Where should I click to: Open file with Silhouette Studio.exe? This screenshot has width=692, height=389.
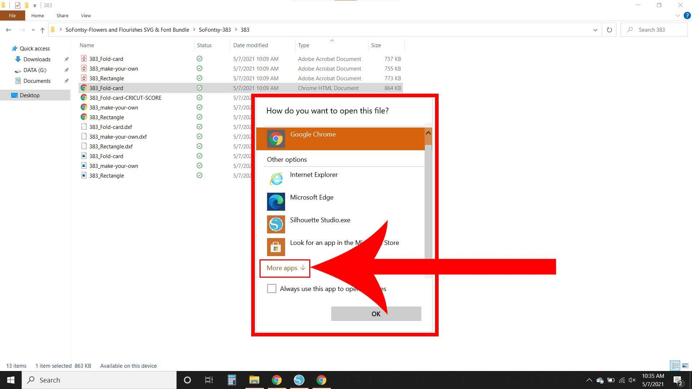(319, 224)
